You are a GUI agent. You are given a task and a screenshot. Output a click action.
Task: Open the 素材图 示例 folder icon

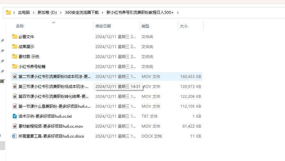[14, 56]
